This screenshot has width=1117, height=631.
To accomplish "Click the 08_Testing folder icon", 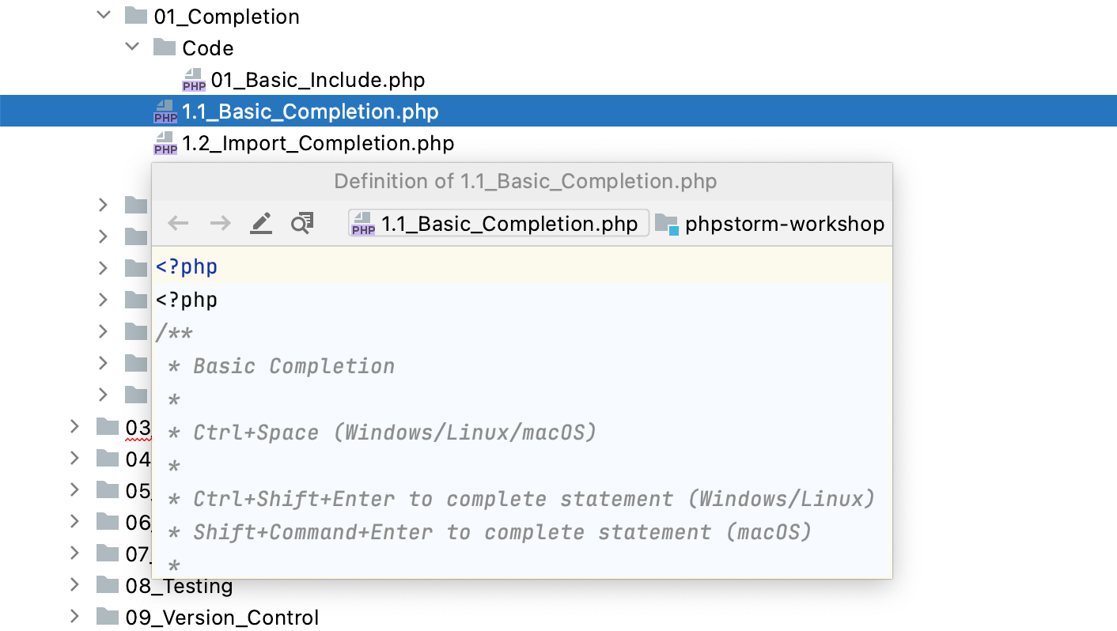I will [108, 585].
